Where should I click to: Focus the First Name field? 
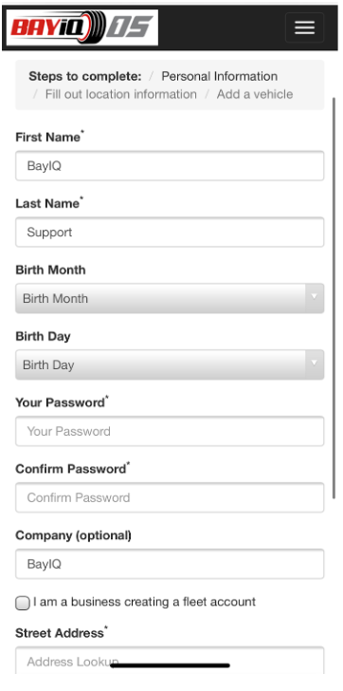[x=170, y=166]
